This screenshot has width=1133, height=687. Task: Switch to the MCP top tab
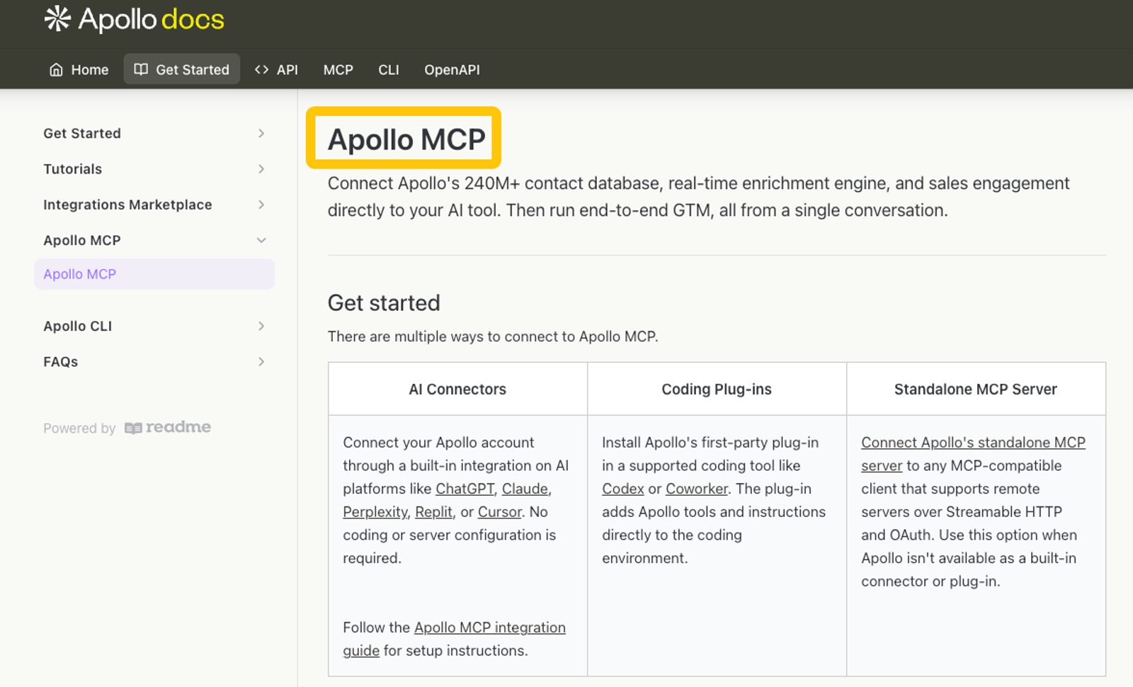coord(338,69)
